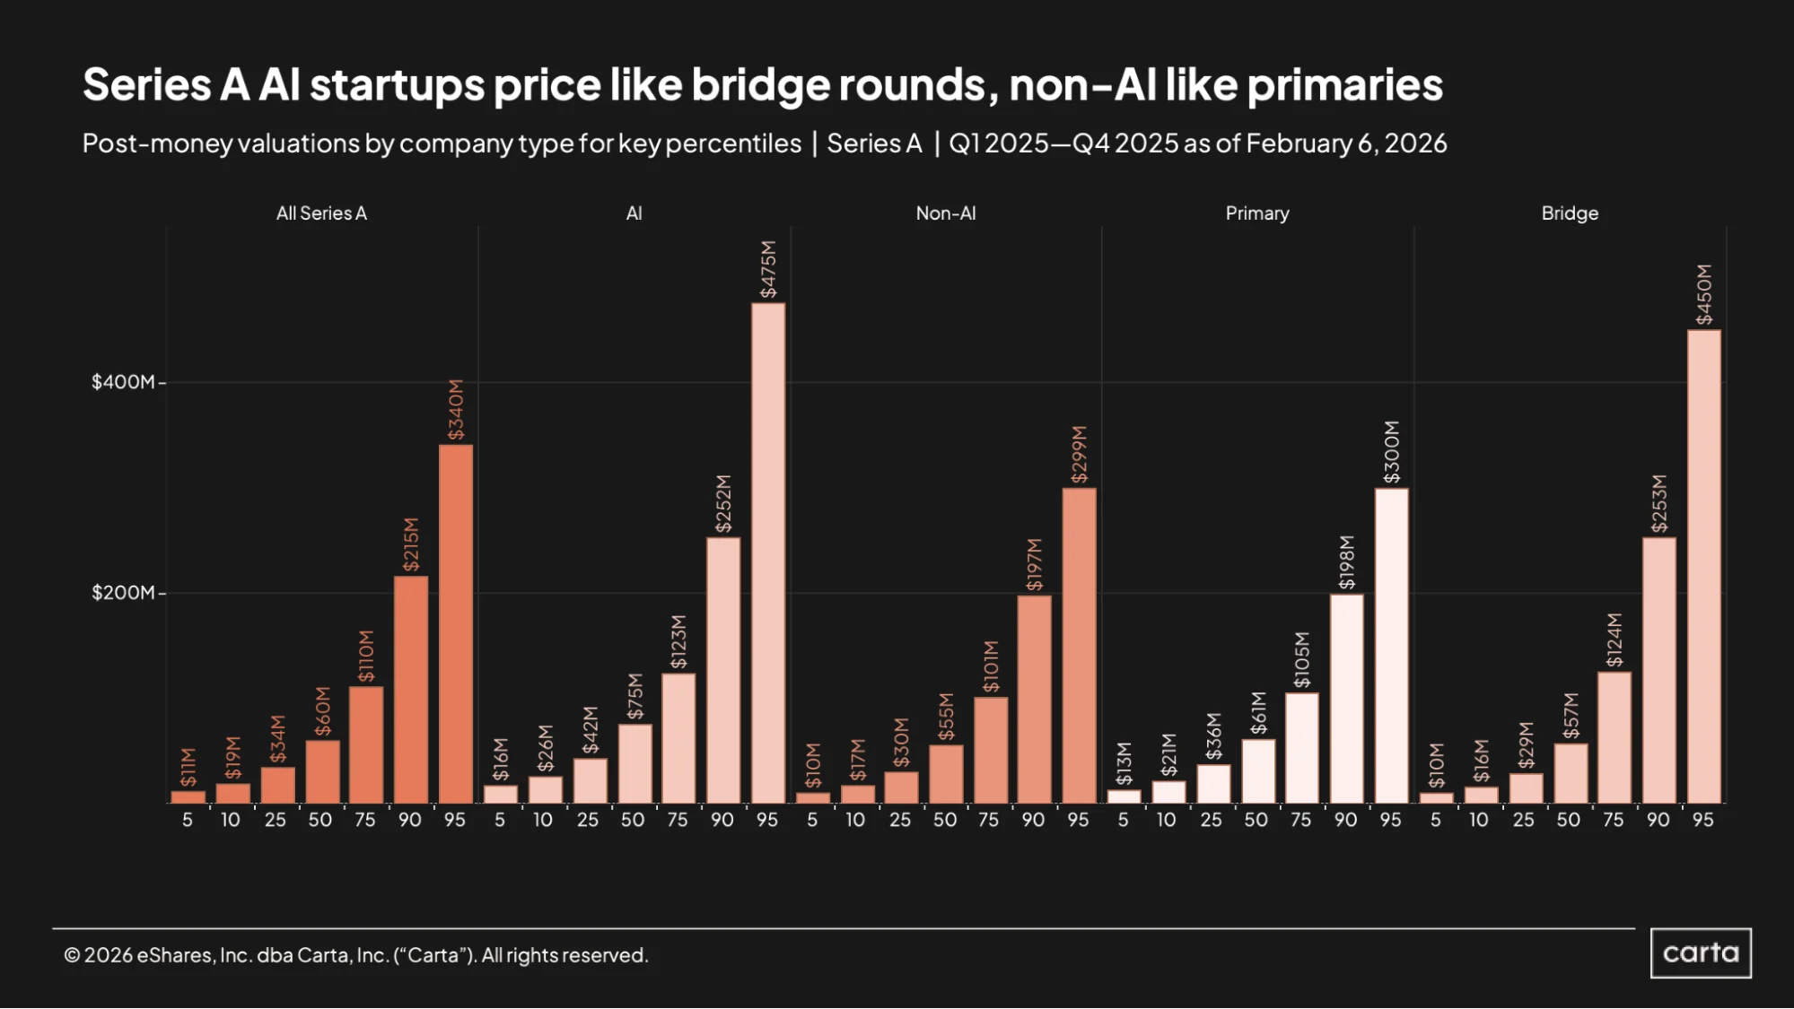Click the $198M bar in Primary panel

pos(1346,699)
